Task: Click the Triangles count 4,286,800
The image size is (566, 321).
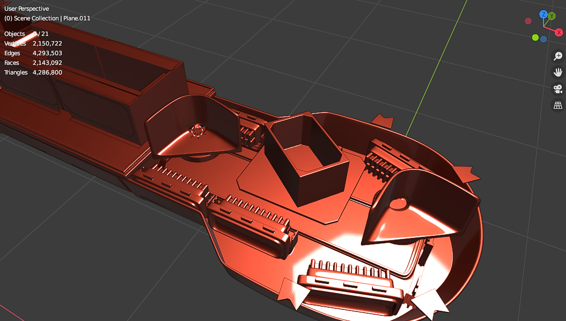Action: [47, 72]
